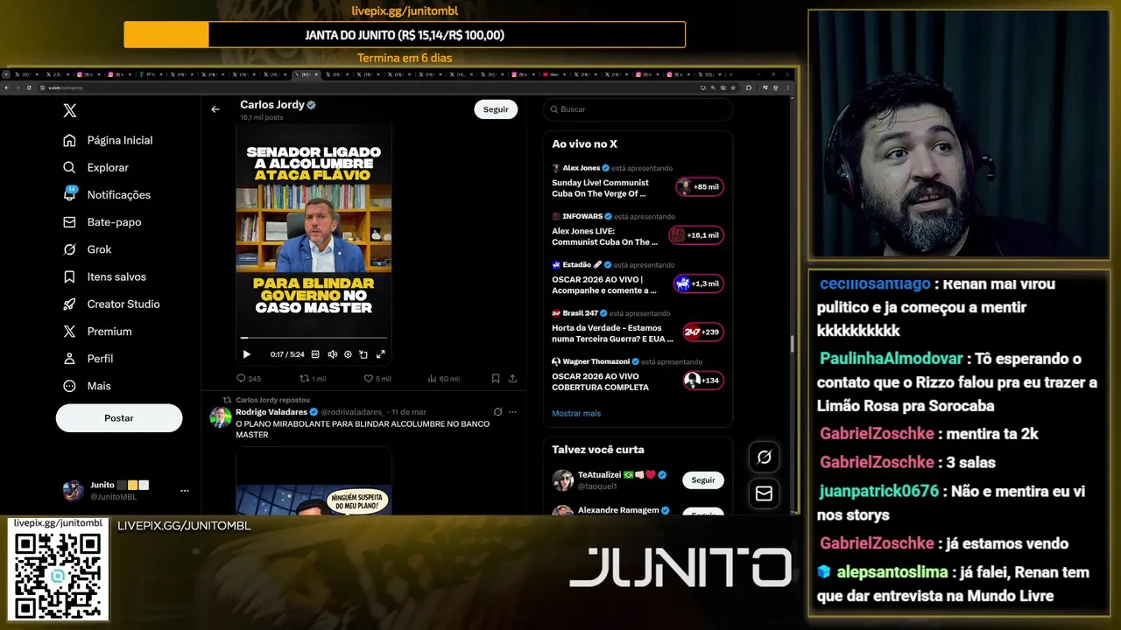Open the floating Grok button
The width and height of the screenshot is (1121, 630).
764,458
